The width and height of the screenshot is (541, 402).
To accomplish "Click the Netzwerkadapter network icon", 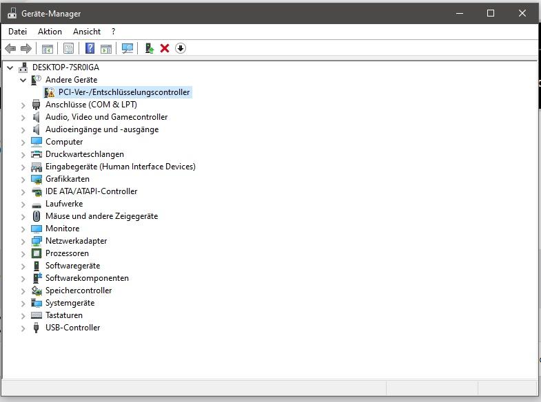I will 37,241.
